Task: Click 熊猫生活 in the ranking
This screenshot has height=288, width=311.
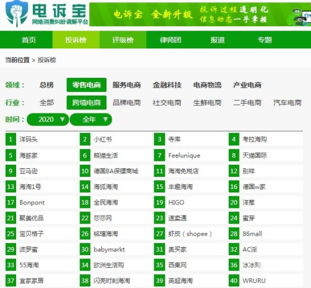Action: pos(106,156)
